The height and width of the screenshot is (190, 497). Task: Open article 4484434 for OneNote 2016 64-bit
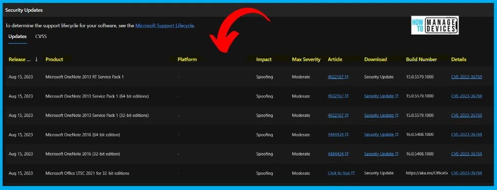click(x=338, y=134)
